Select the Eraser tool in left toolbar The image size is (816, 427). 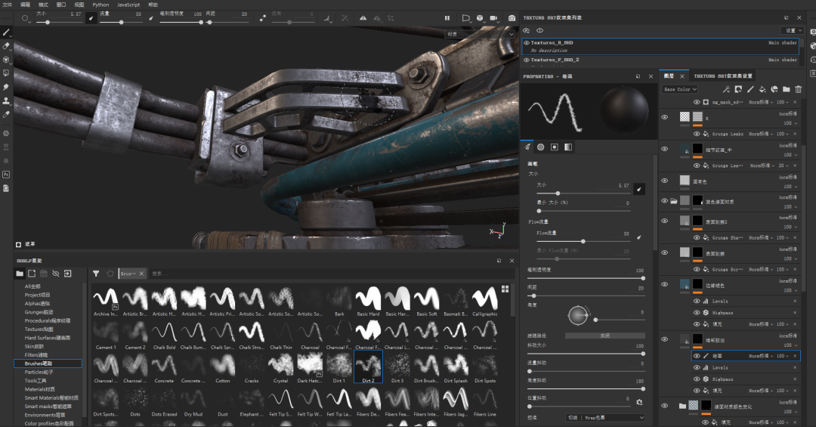coord(6,46)
